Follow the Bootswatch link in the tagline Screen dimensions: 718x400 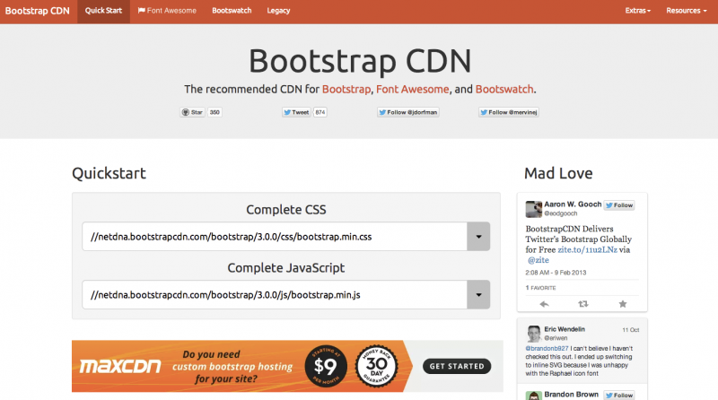click(504, 90)
